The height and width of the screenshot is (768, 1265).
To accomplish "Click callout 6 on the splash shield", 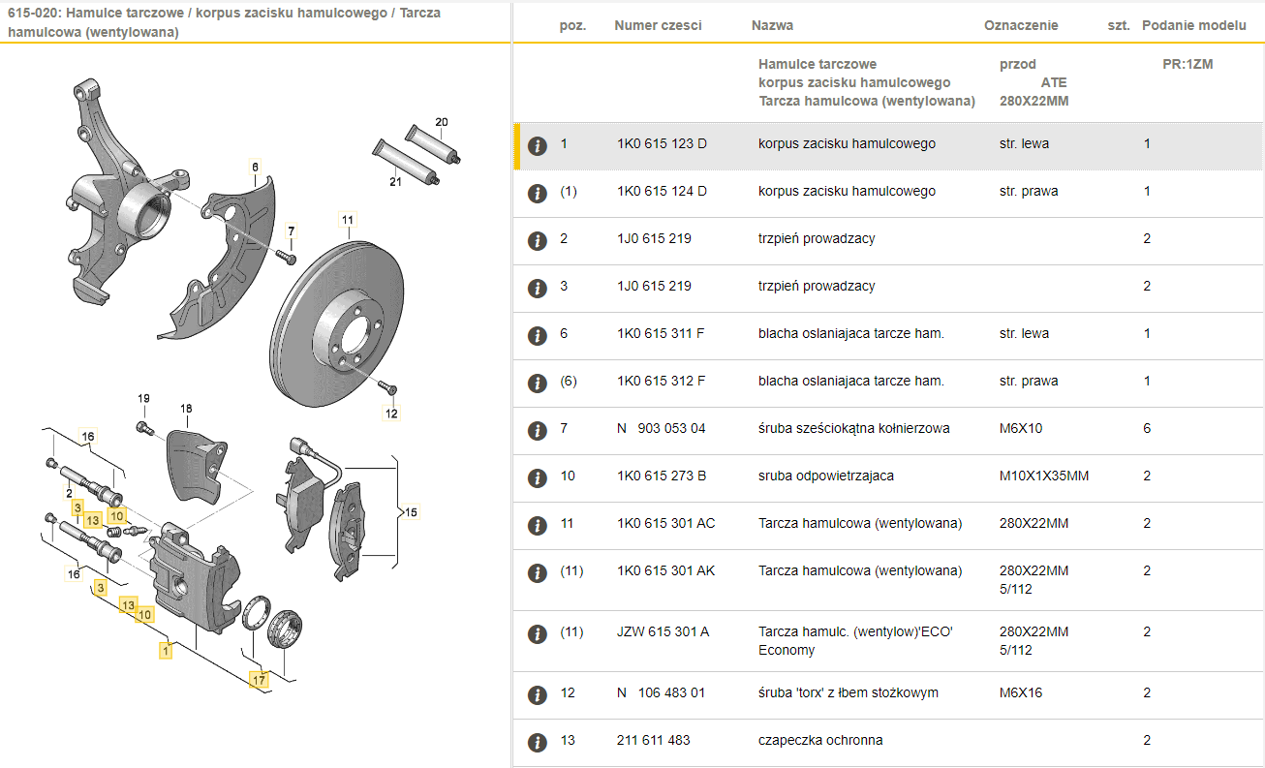I will (x=255, y=167).
